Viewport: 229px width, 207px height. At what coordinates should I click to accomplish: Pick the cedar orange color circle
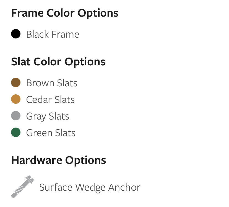16,99
